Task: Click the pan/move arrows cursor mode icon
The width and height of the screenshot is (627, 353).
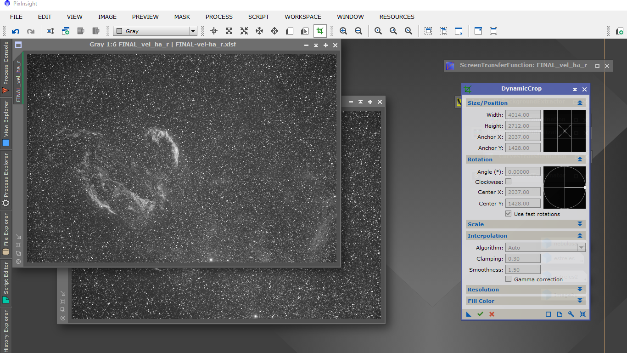Action: (x=274, y=31)
